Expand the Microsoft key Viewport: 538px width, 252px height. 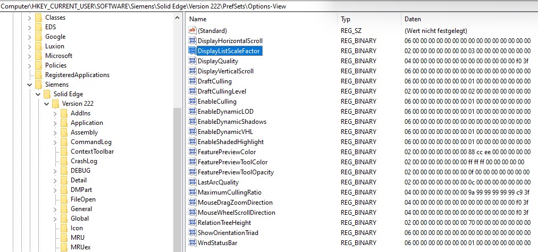[30, 56]
